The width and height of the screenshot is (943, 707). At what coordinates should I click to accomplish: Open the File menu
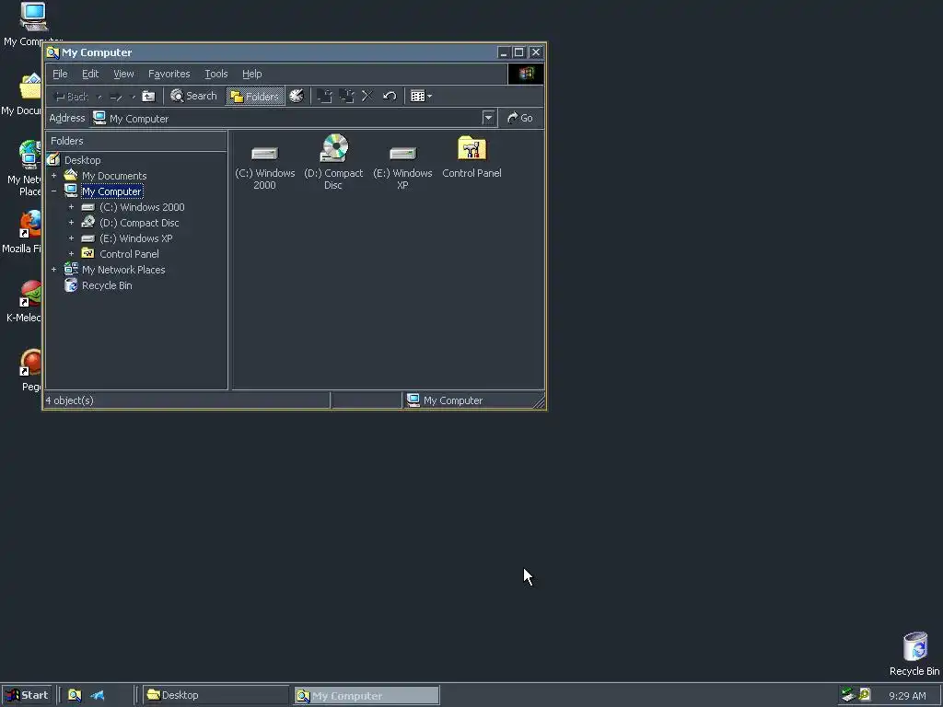60,74
